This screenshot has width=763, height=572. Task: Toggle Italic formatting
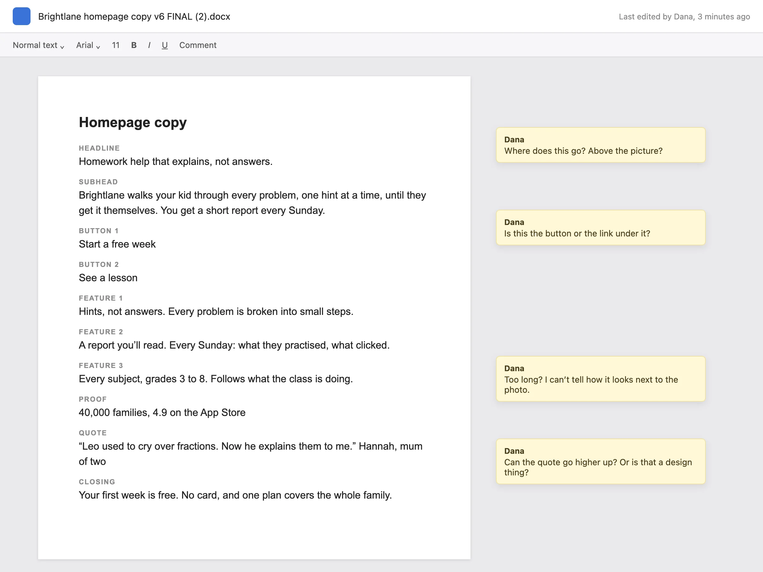pos(149,45)
